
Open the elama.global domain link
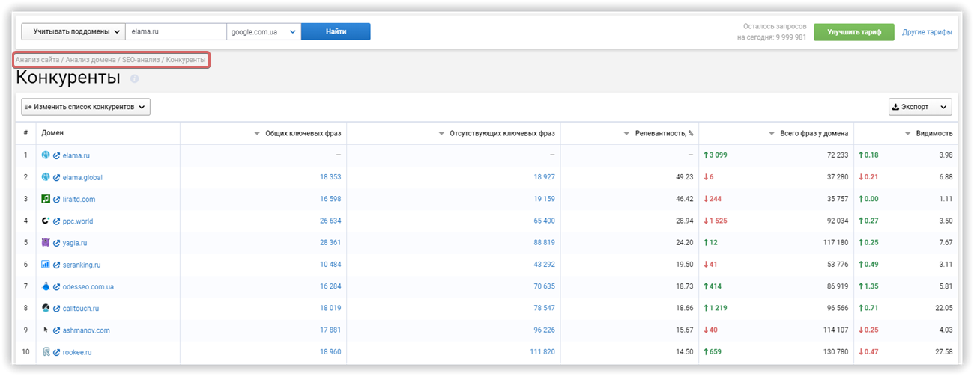(82, 177)
